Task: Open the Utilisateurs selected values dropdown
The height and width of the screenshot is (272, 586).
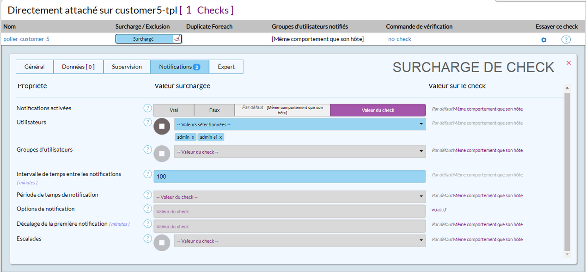Action: [299, 124]
